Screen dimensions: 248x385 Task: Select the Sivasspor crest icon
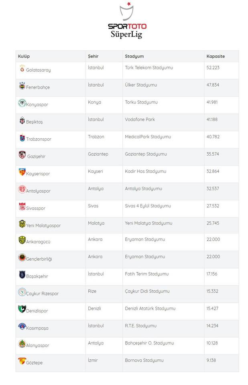pos(22,207)
